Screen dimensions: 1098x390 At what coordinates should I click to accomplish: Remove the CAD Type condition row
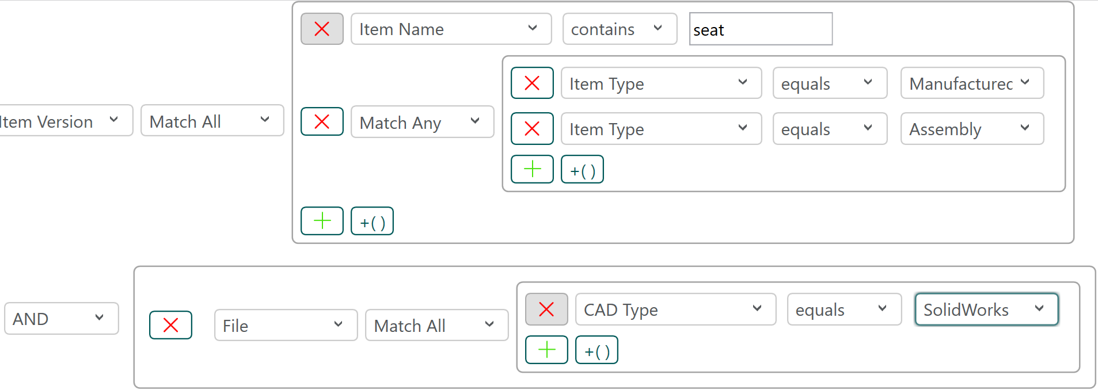coord(546,309)
